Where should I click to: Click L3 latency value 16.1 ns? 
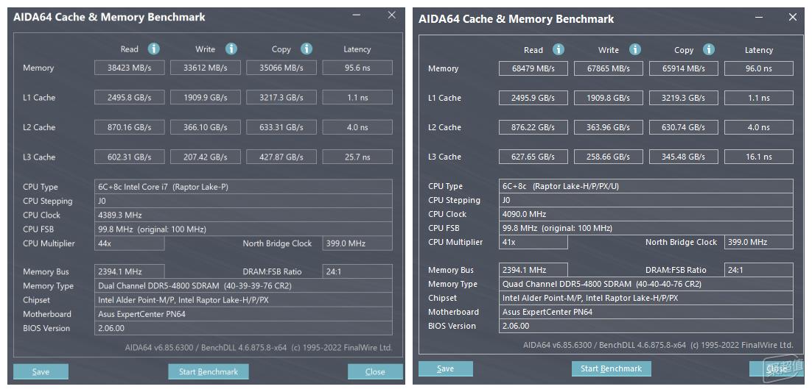(759, 157)
